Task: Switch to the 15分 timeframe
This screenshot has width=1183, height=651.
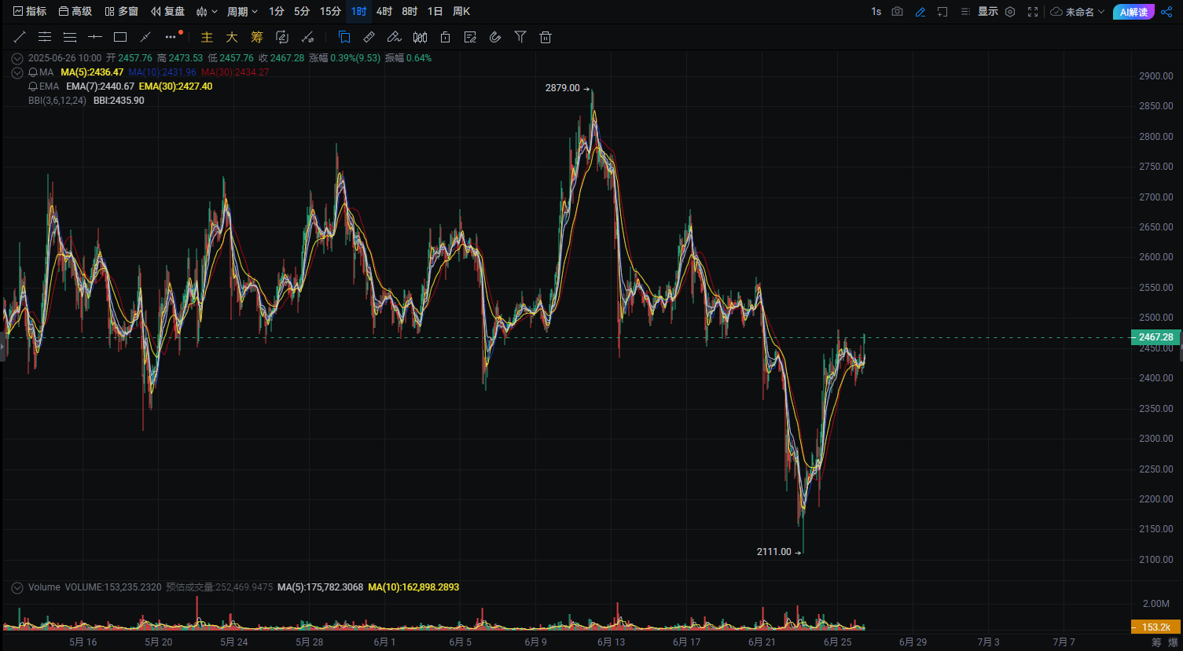Action: [x=330, y=12]
